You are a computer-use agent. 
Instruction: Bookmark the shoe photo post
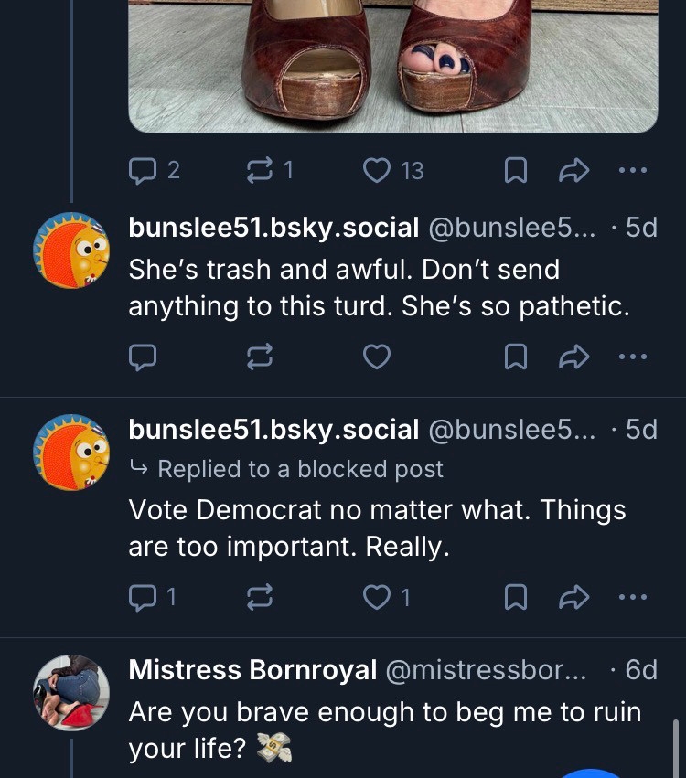516,170
